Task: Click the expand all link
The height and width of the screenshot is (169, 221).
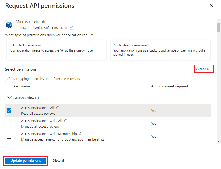Action: [204, 69]
